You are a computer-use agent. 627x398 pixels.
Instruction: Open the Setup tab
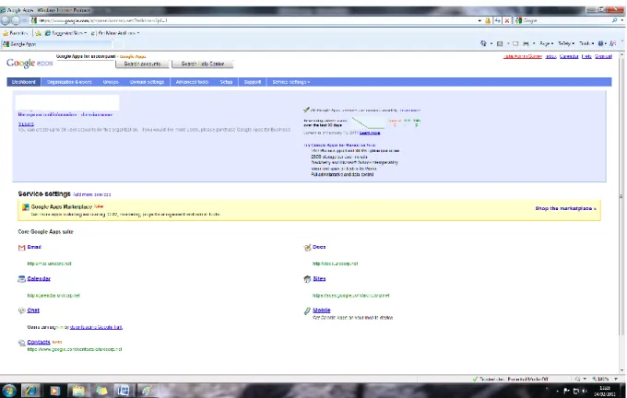point(226,82)
